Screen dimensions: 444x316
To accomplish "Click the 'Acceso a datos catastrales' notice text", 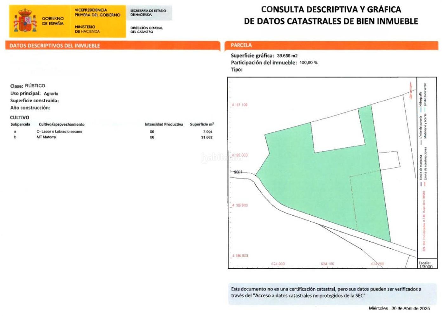I will point(326,292).
